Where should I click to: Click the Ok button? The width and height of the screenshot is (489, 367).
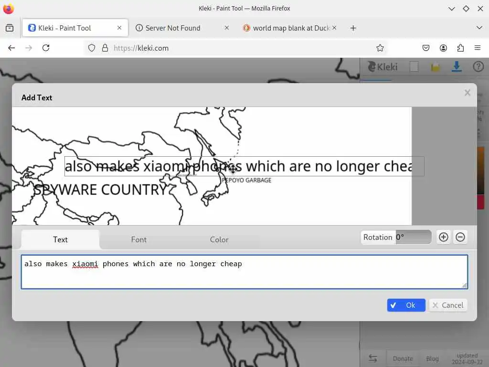click(x=406, y=305)
